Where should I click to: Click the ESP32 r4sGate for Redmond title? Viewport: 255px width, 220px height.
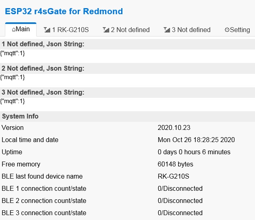point(64,11)
